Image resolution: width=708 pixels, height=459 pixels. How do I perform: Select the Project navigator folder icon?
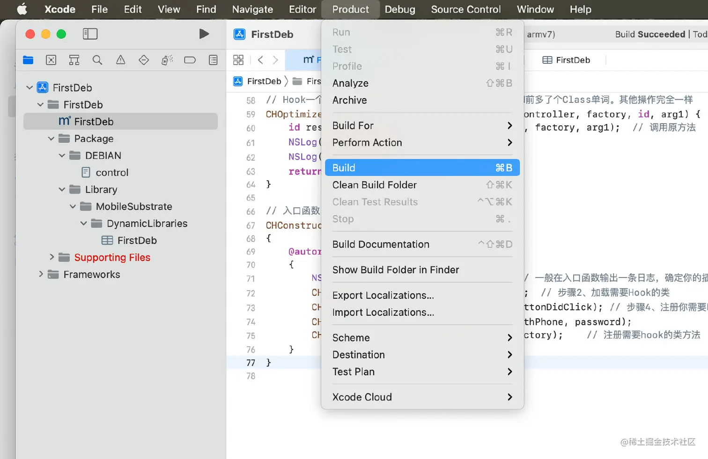coord(28,60)
